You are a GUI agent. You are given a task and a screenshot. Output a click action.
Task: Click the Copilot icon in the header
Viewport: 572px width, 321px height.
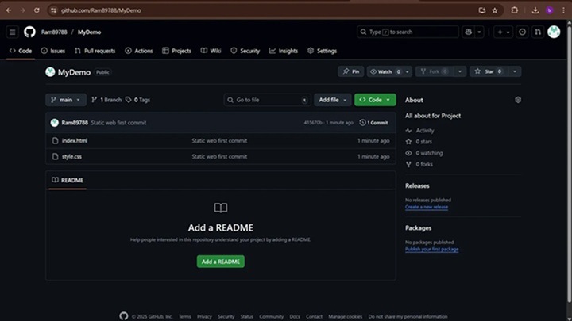[469, 32]
